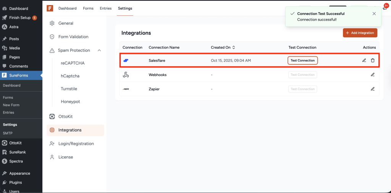Click the Add Integration button

(x=360, y=33)
